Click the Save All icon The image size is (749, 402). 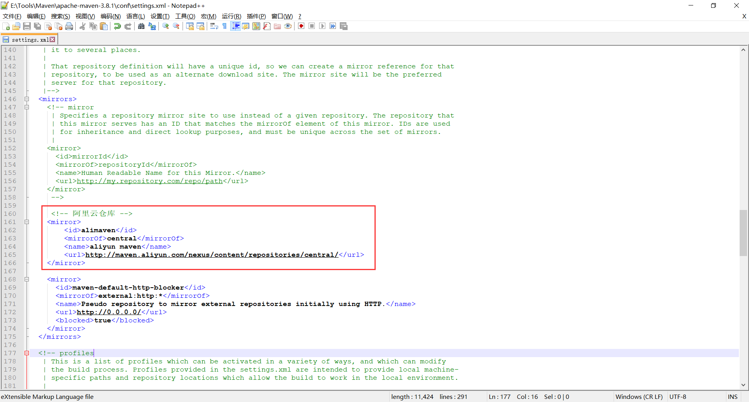pos(37,26)
